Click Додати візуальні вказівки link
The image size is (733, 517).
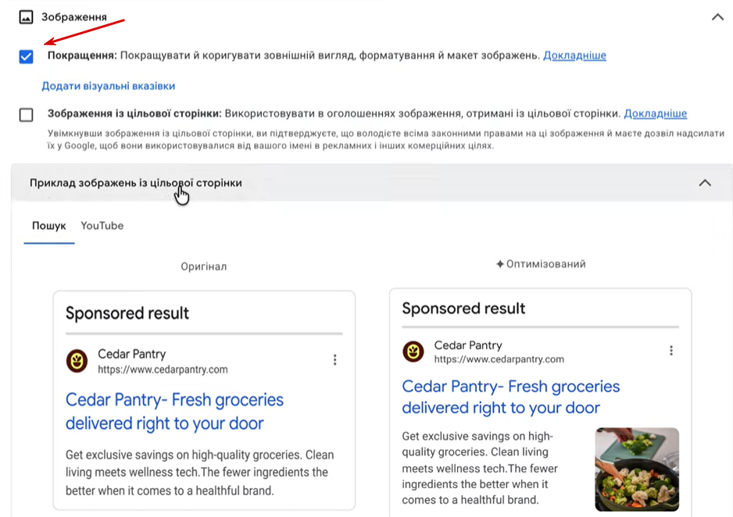[x=108, y=86]
